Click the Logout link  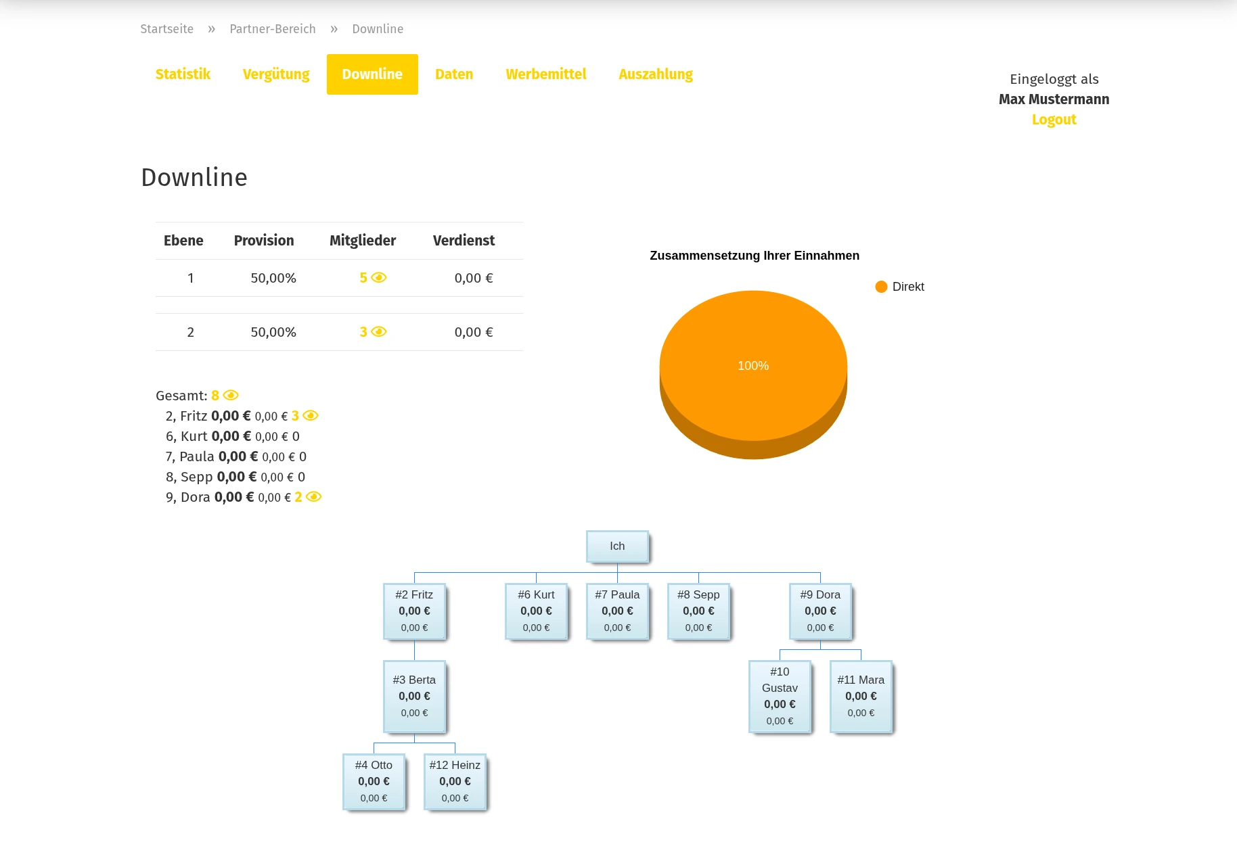(x=1054, y=120)
